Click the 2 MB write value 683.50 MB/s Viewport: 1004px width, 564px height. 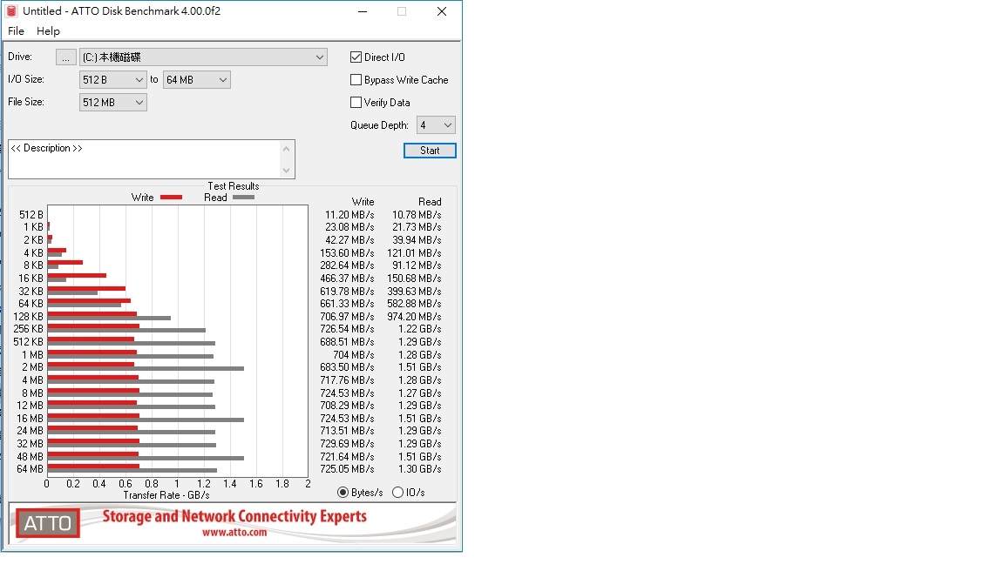[347, 367]
